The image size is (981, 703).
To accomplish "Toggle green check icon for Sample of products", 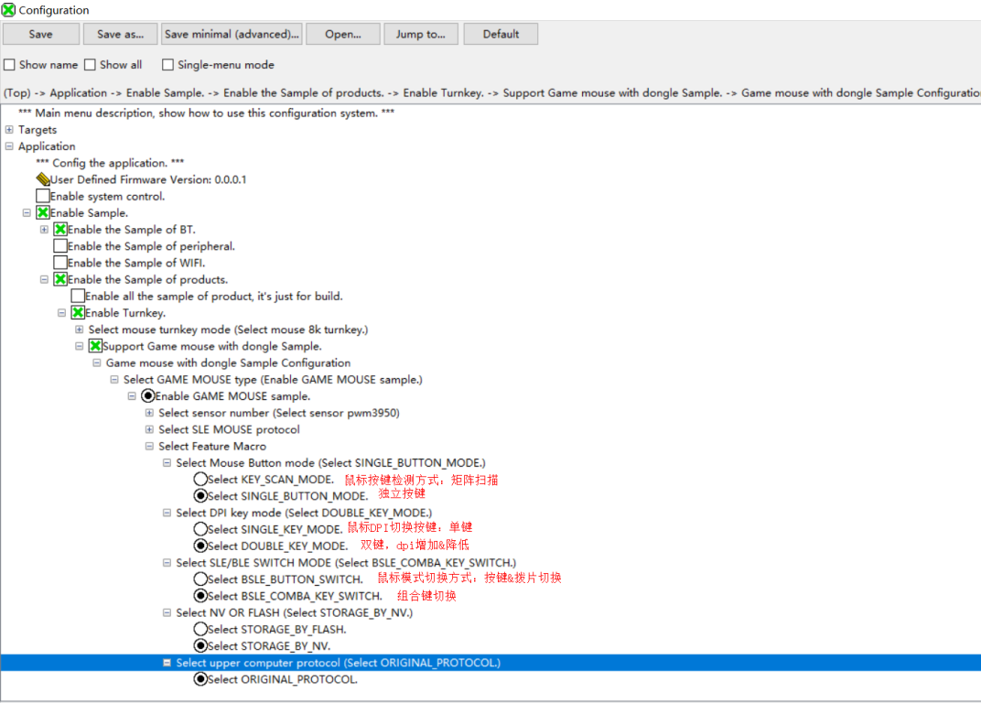I will 60,279.
